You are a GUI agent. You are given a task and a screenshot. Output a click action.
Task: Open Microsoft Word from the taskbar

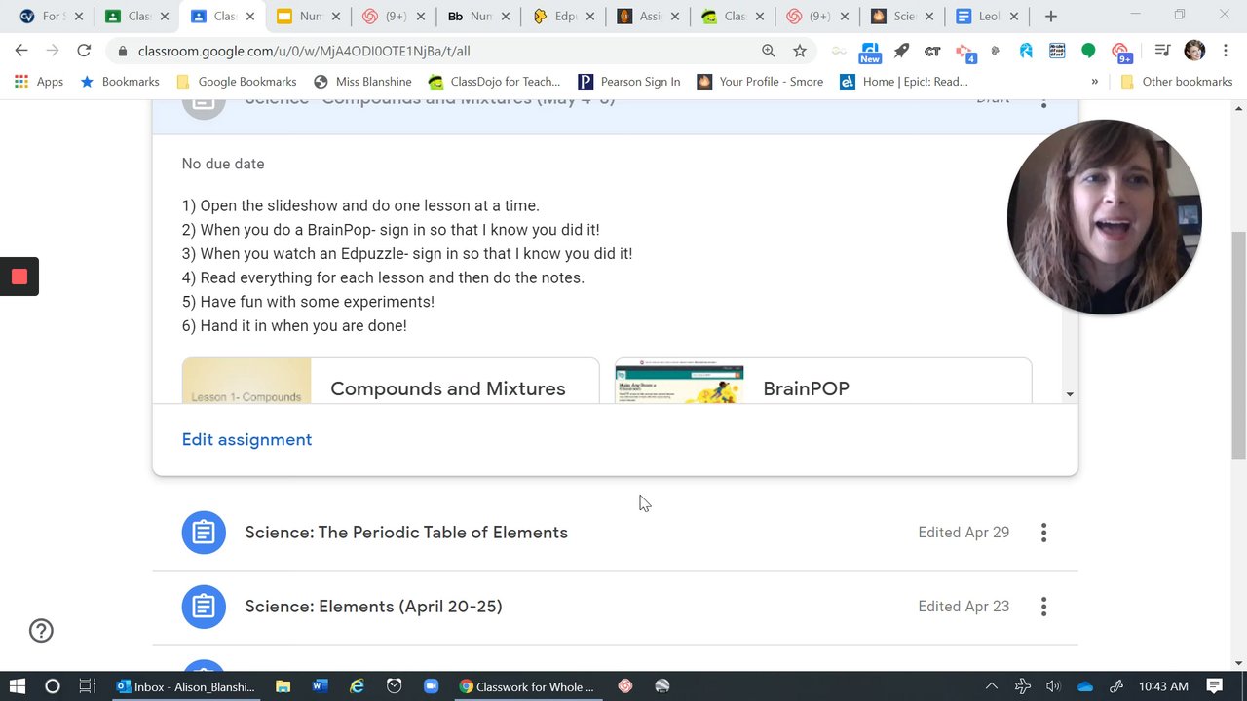click(x=320, y=686)
